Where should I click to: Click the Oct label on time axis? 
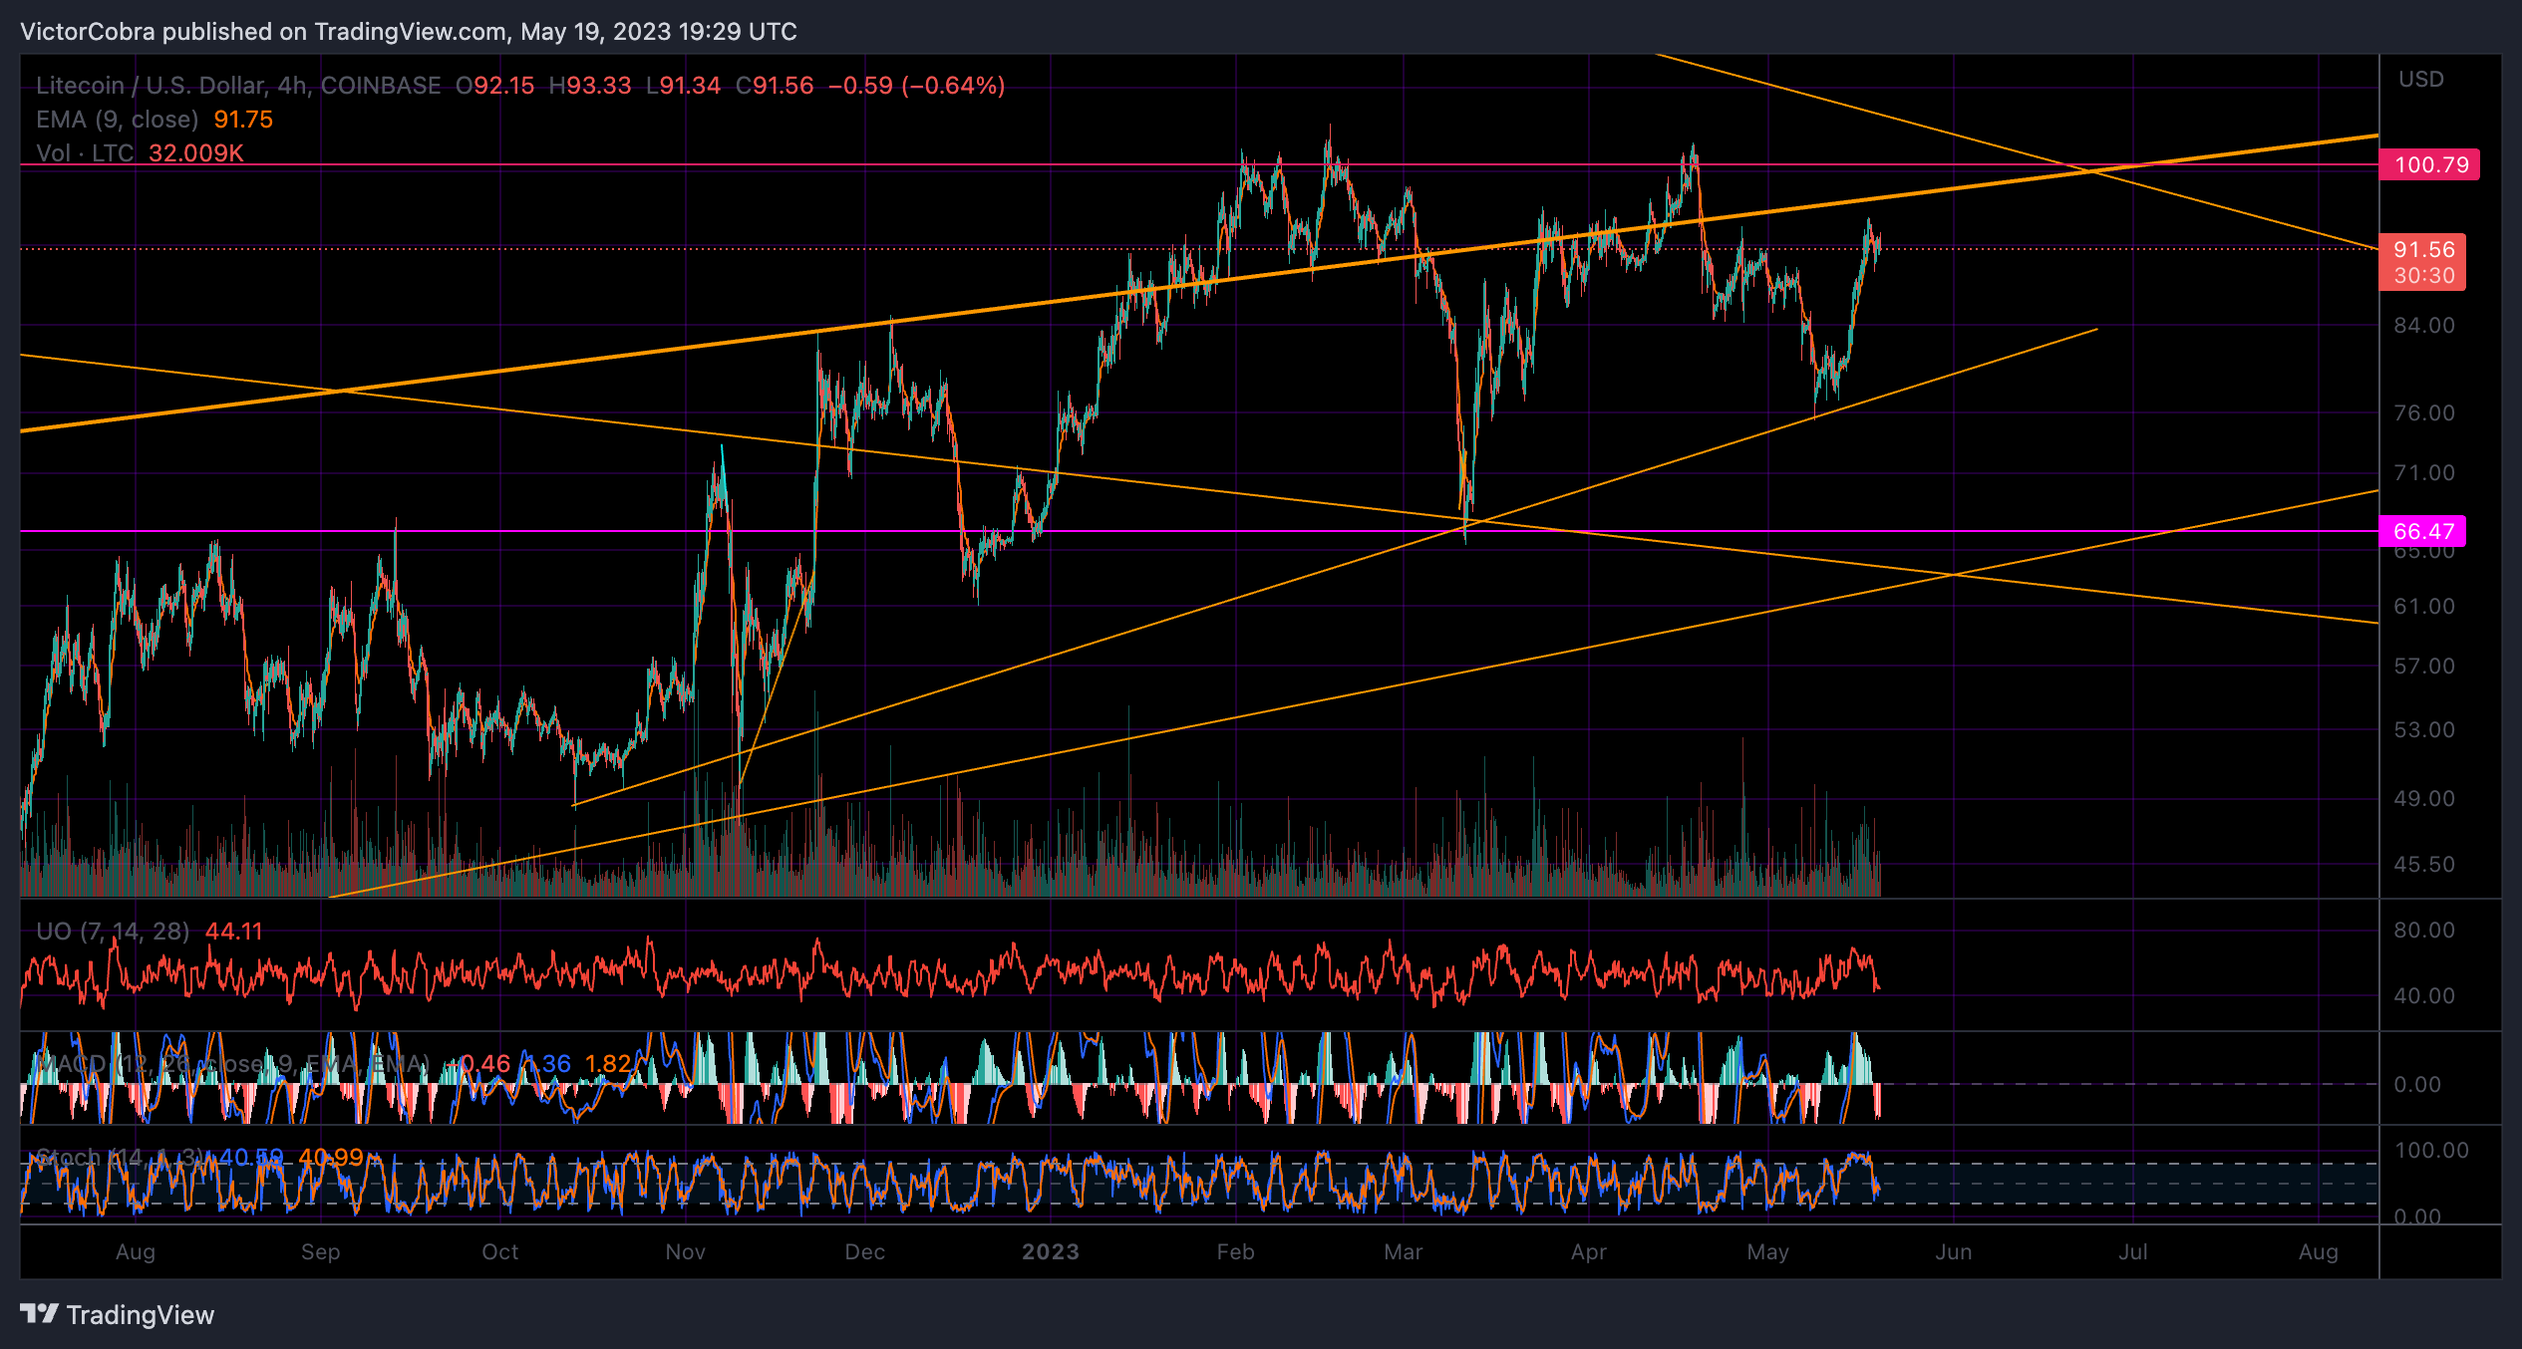click(500, 1252)
